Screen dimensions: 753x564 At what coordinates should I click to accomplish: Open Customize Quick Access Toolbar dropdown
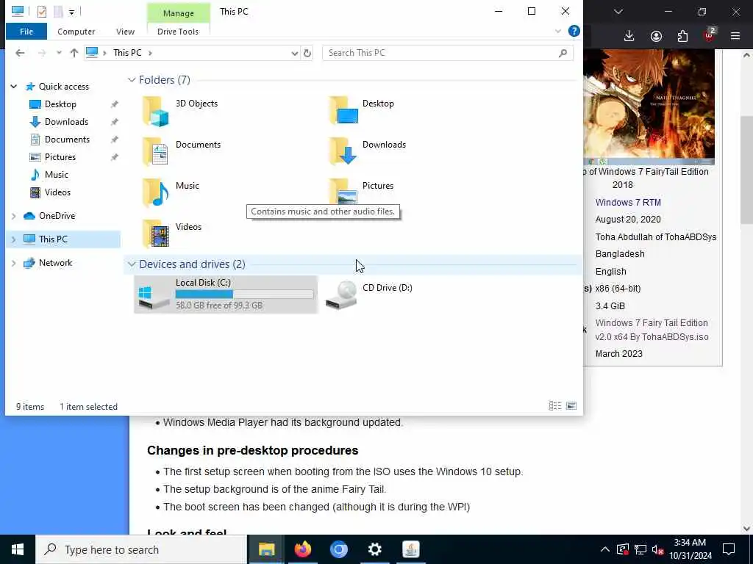click(x=71, y=12)
